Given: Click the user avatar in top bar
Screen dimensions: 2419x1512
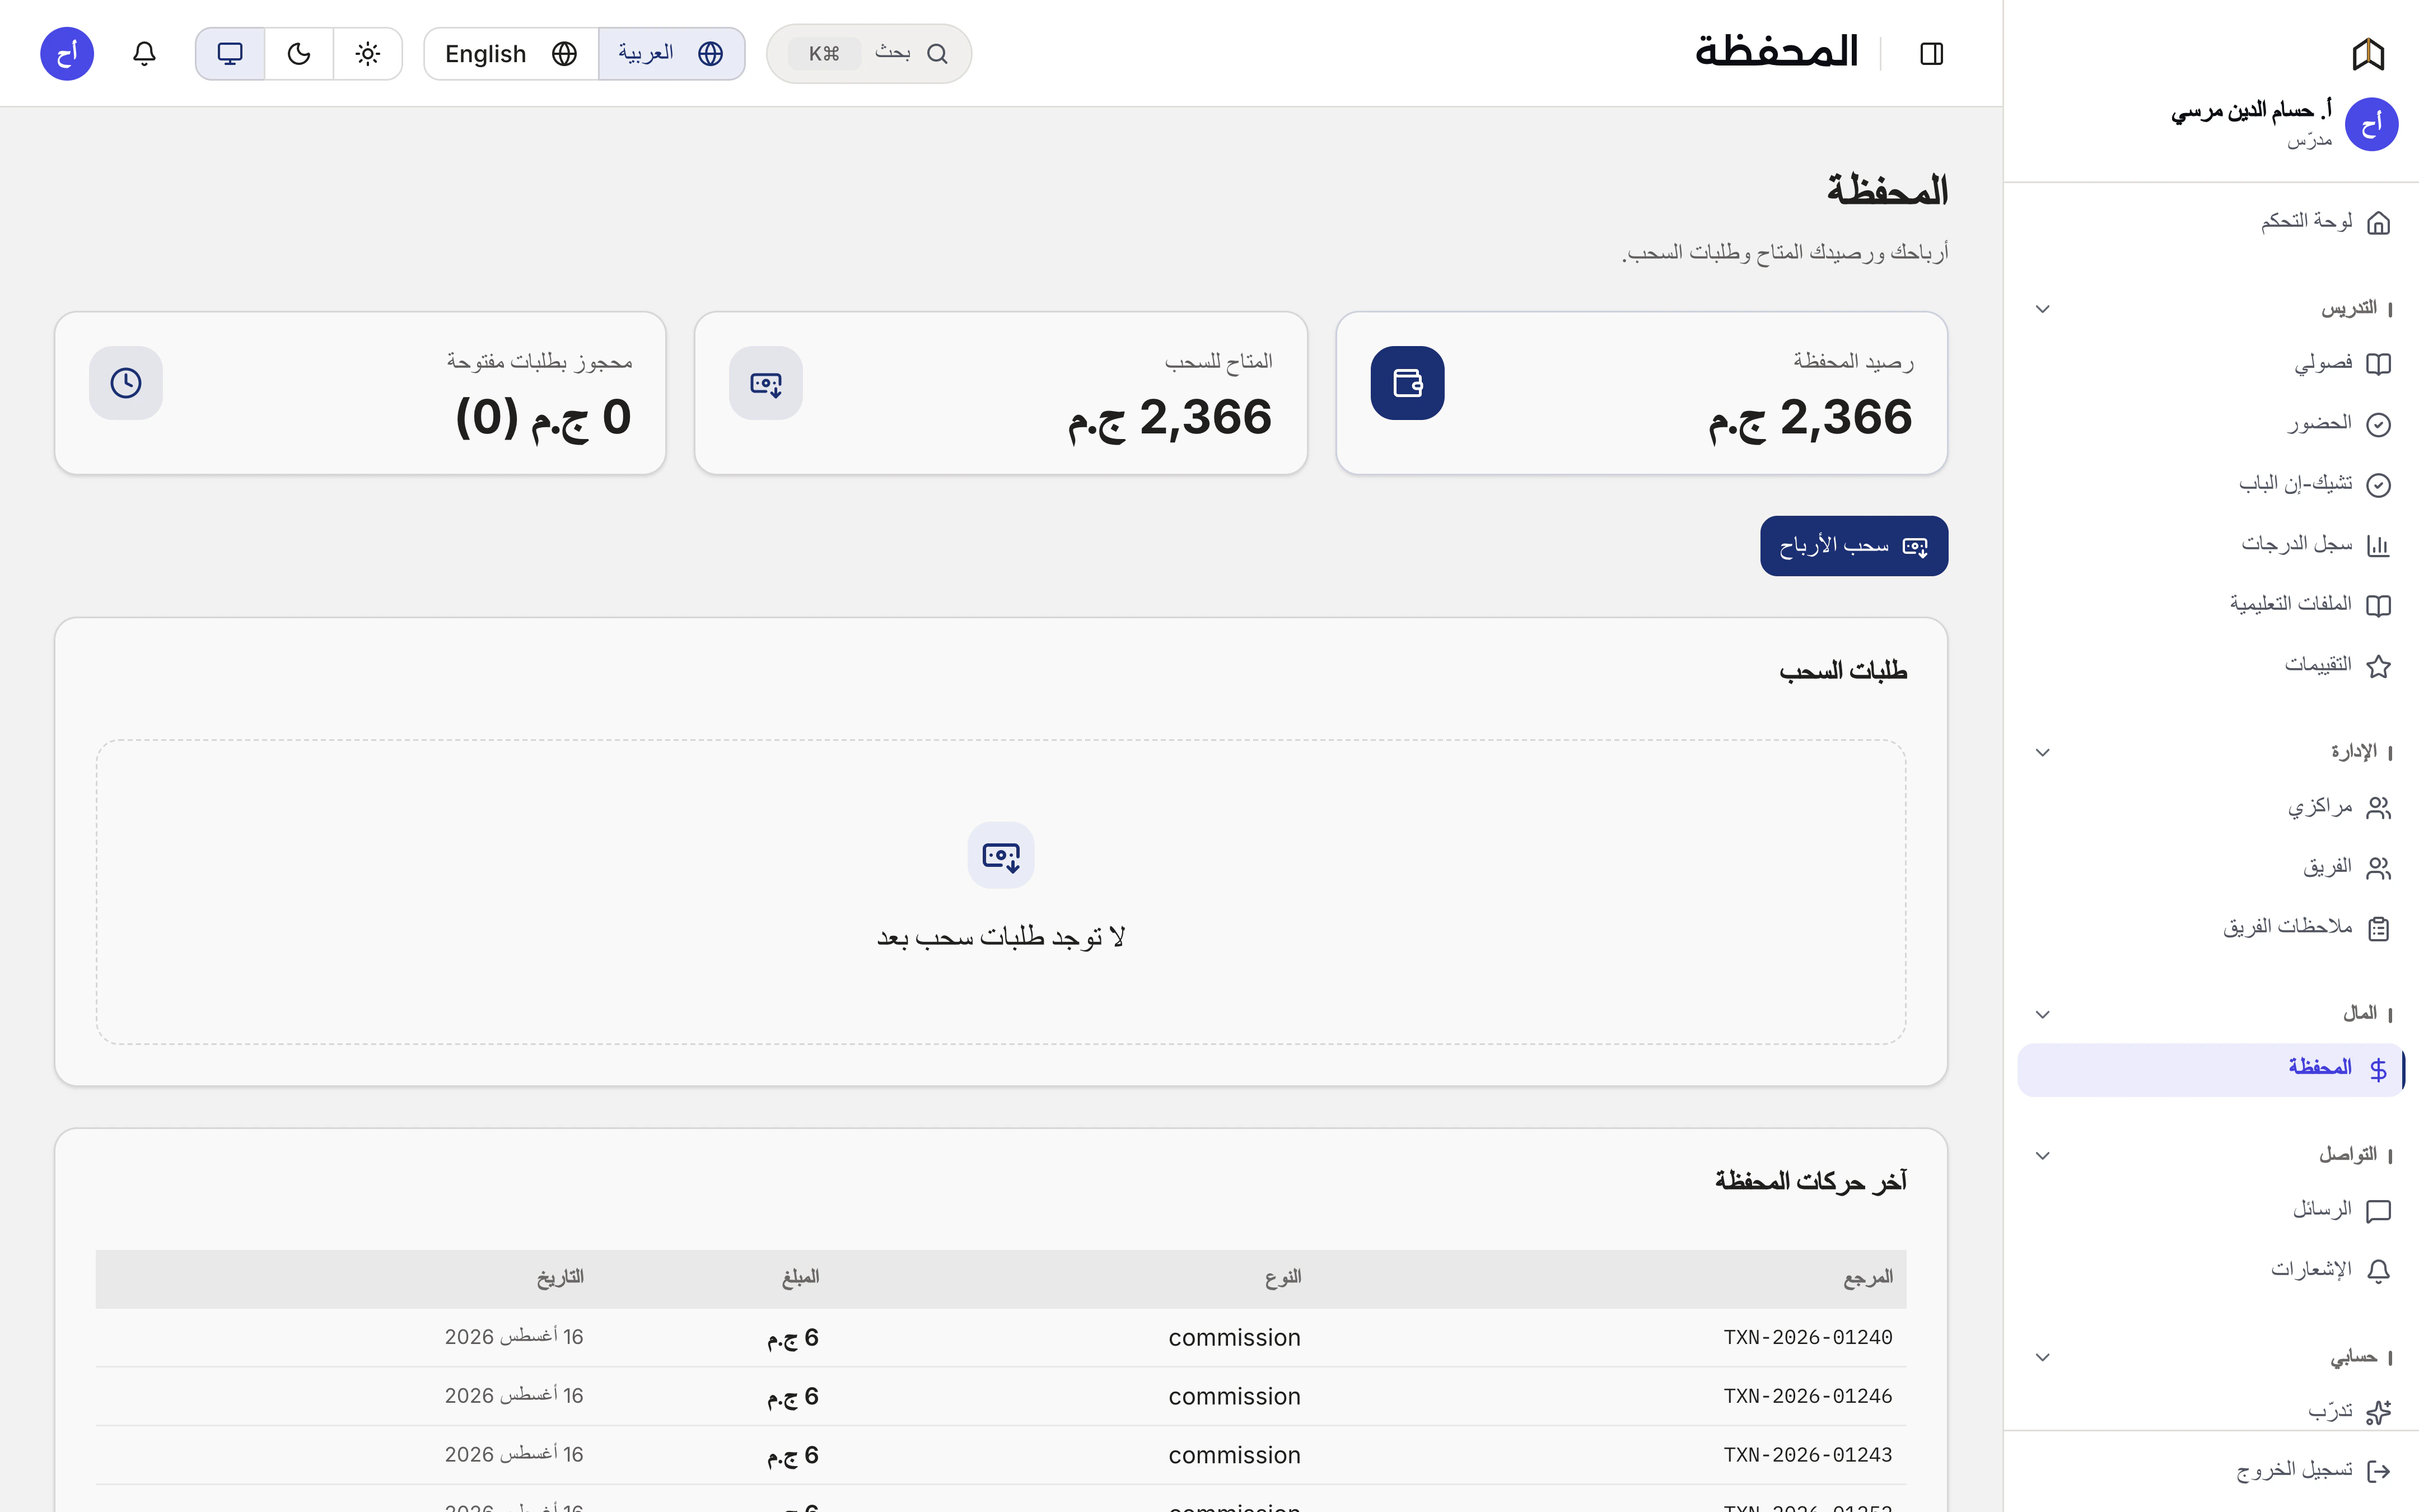Looking at the screenshot, I should pyautogui.click(x=67, y=53).
